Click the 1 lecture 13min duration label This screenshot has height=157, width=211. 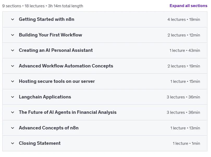pyautogui.click(x=185, y=128)
